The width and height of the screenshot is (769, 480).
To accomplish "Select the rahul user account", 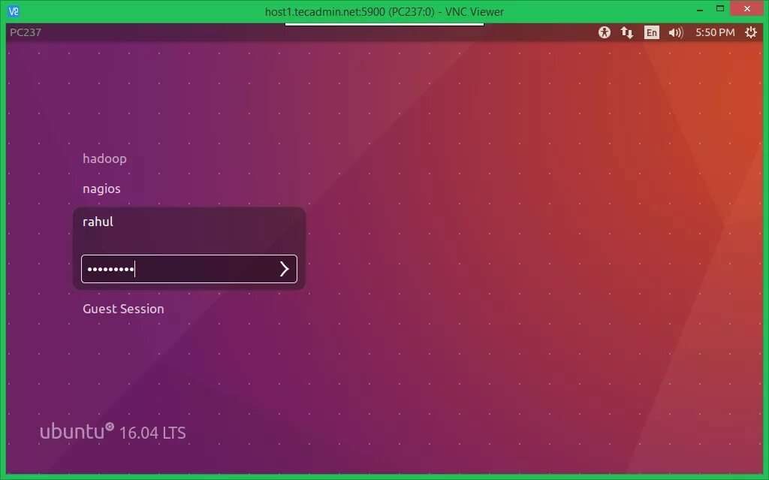I will (98, 222).
